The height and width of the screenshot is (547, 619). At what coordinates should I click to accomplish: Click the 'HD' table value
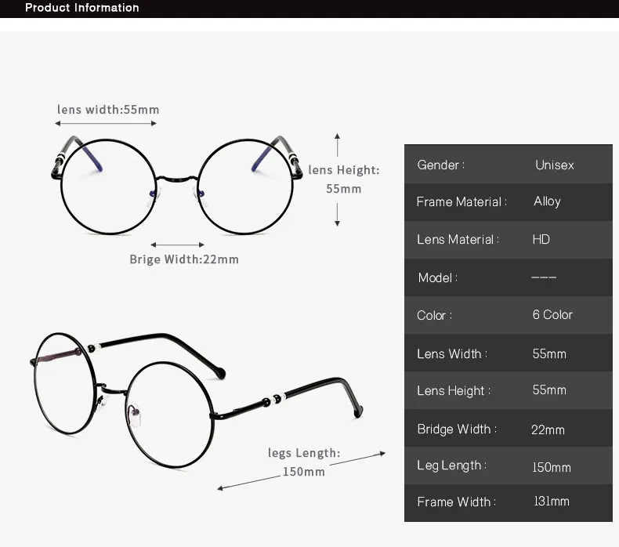541,239
